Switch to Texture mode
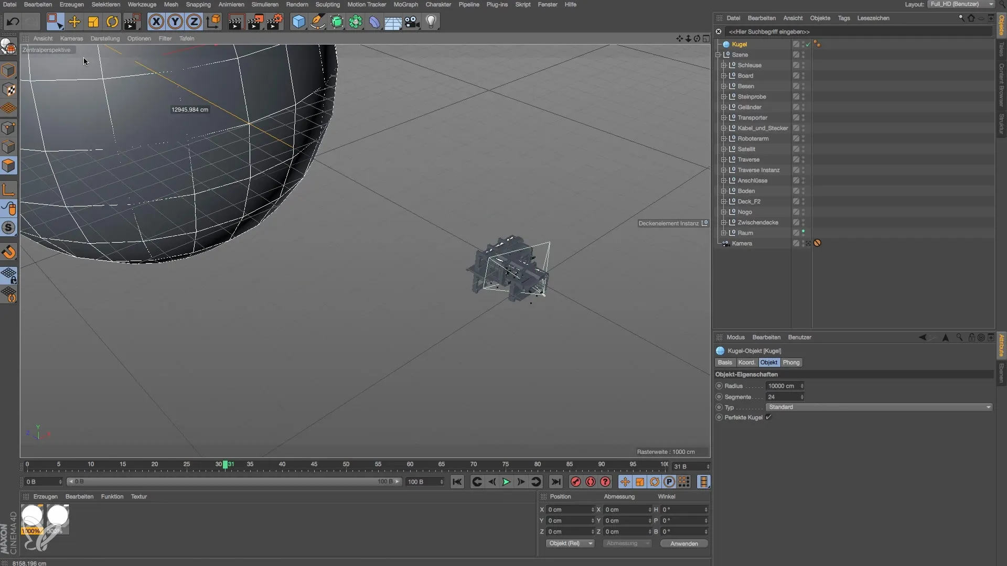The image size is (1007, 566). click(9, 90)
